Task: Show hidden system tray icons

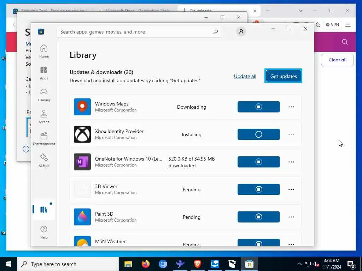Action: click(x=299, y=264)
